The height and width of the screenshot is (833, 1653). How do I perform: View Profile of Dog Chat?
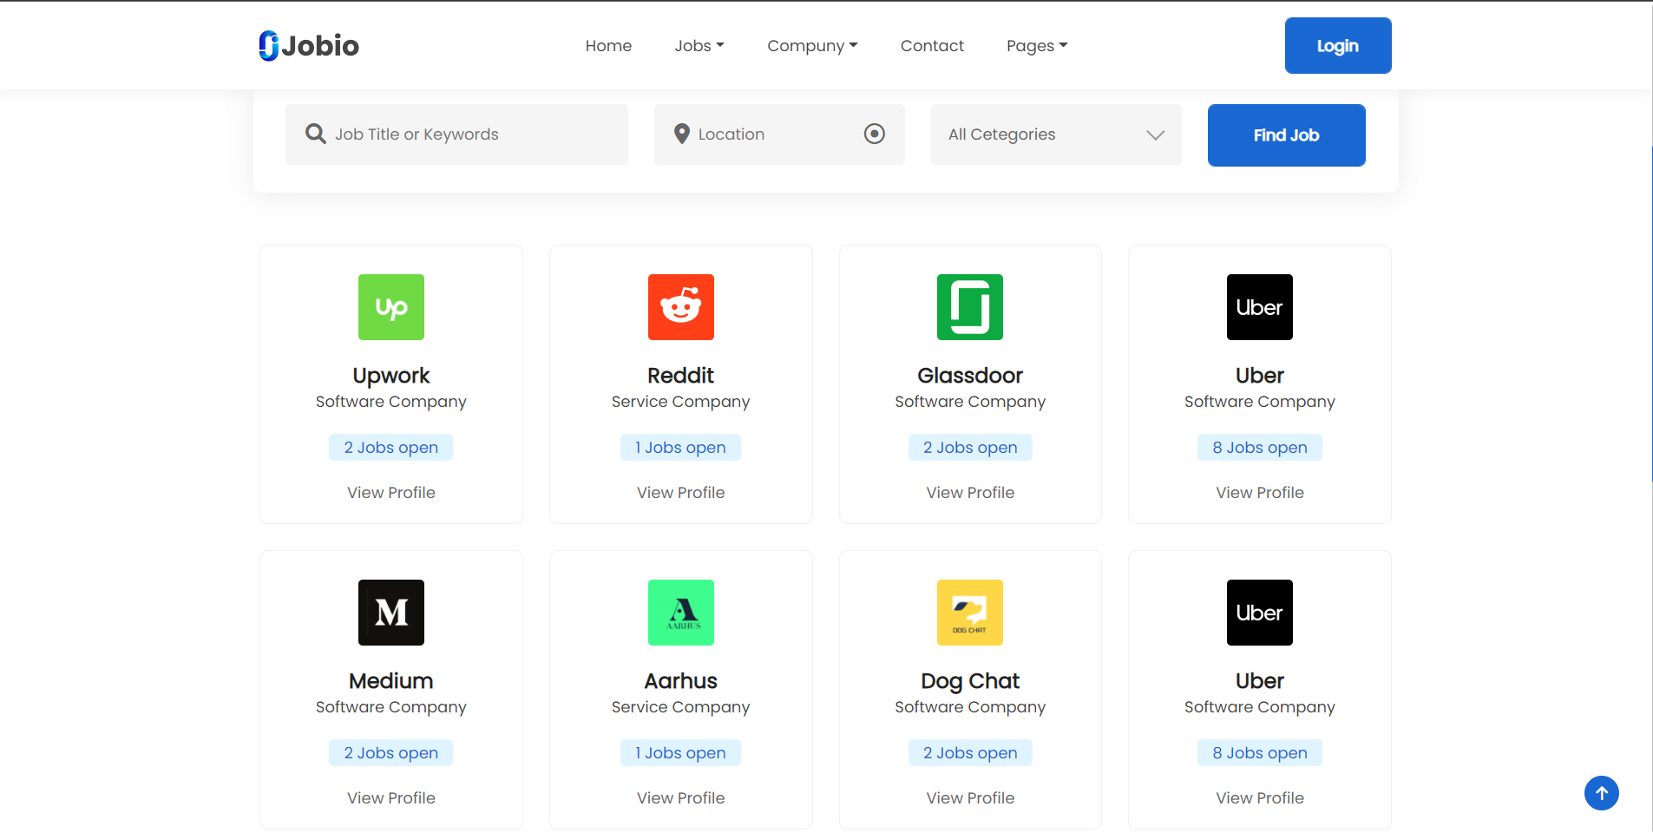[970, 798]
